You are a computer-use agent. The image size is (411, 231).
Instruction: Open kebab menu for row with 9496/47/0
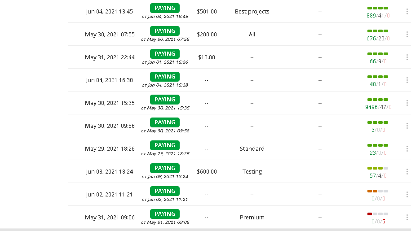point(407,103)
